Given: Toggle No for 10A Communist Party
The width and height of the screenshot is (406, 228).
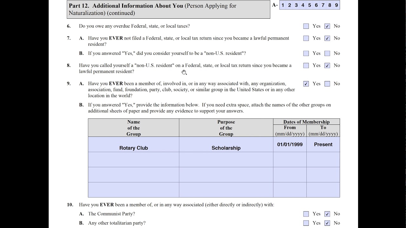Looking at the screenshot, I should 327,214.
